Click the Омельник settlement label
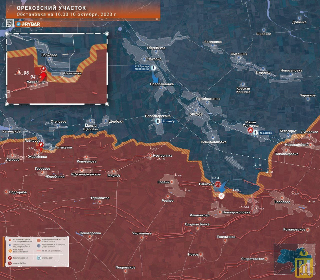 click(x=239, y=54)
